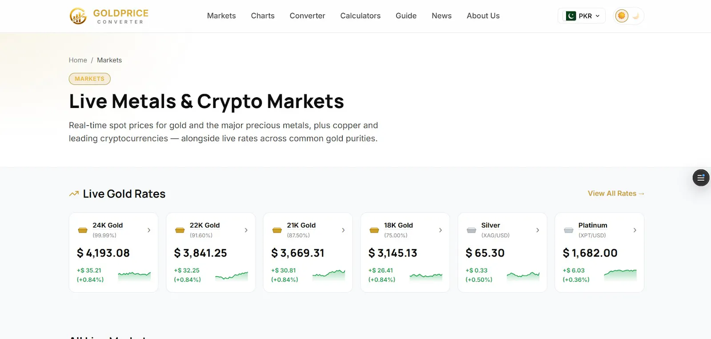Click the Live Metals & Crypto Markets heading
The width and height of the screenshot is (711, 339).
[x=207, y=101]
